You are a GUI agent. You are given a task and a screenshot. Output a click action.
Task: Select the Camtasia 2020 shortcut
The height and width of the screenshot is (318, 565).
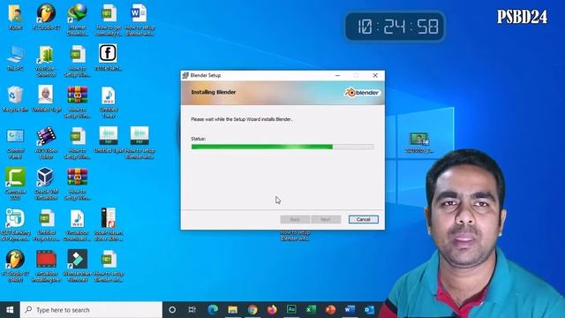(15, 184)
